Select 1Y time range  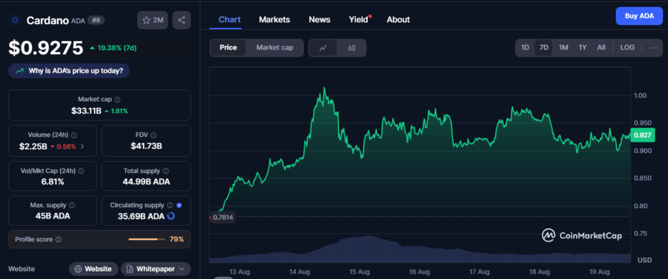tap(583, 47)
